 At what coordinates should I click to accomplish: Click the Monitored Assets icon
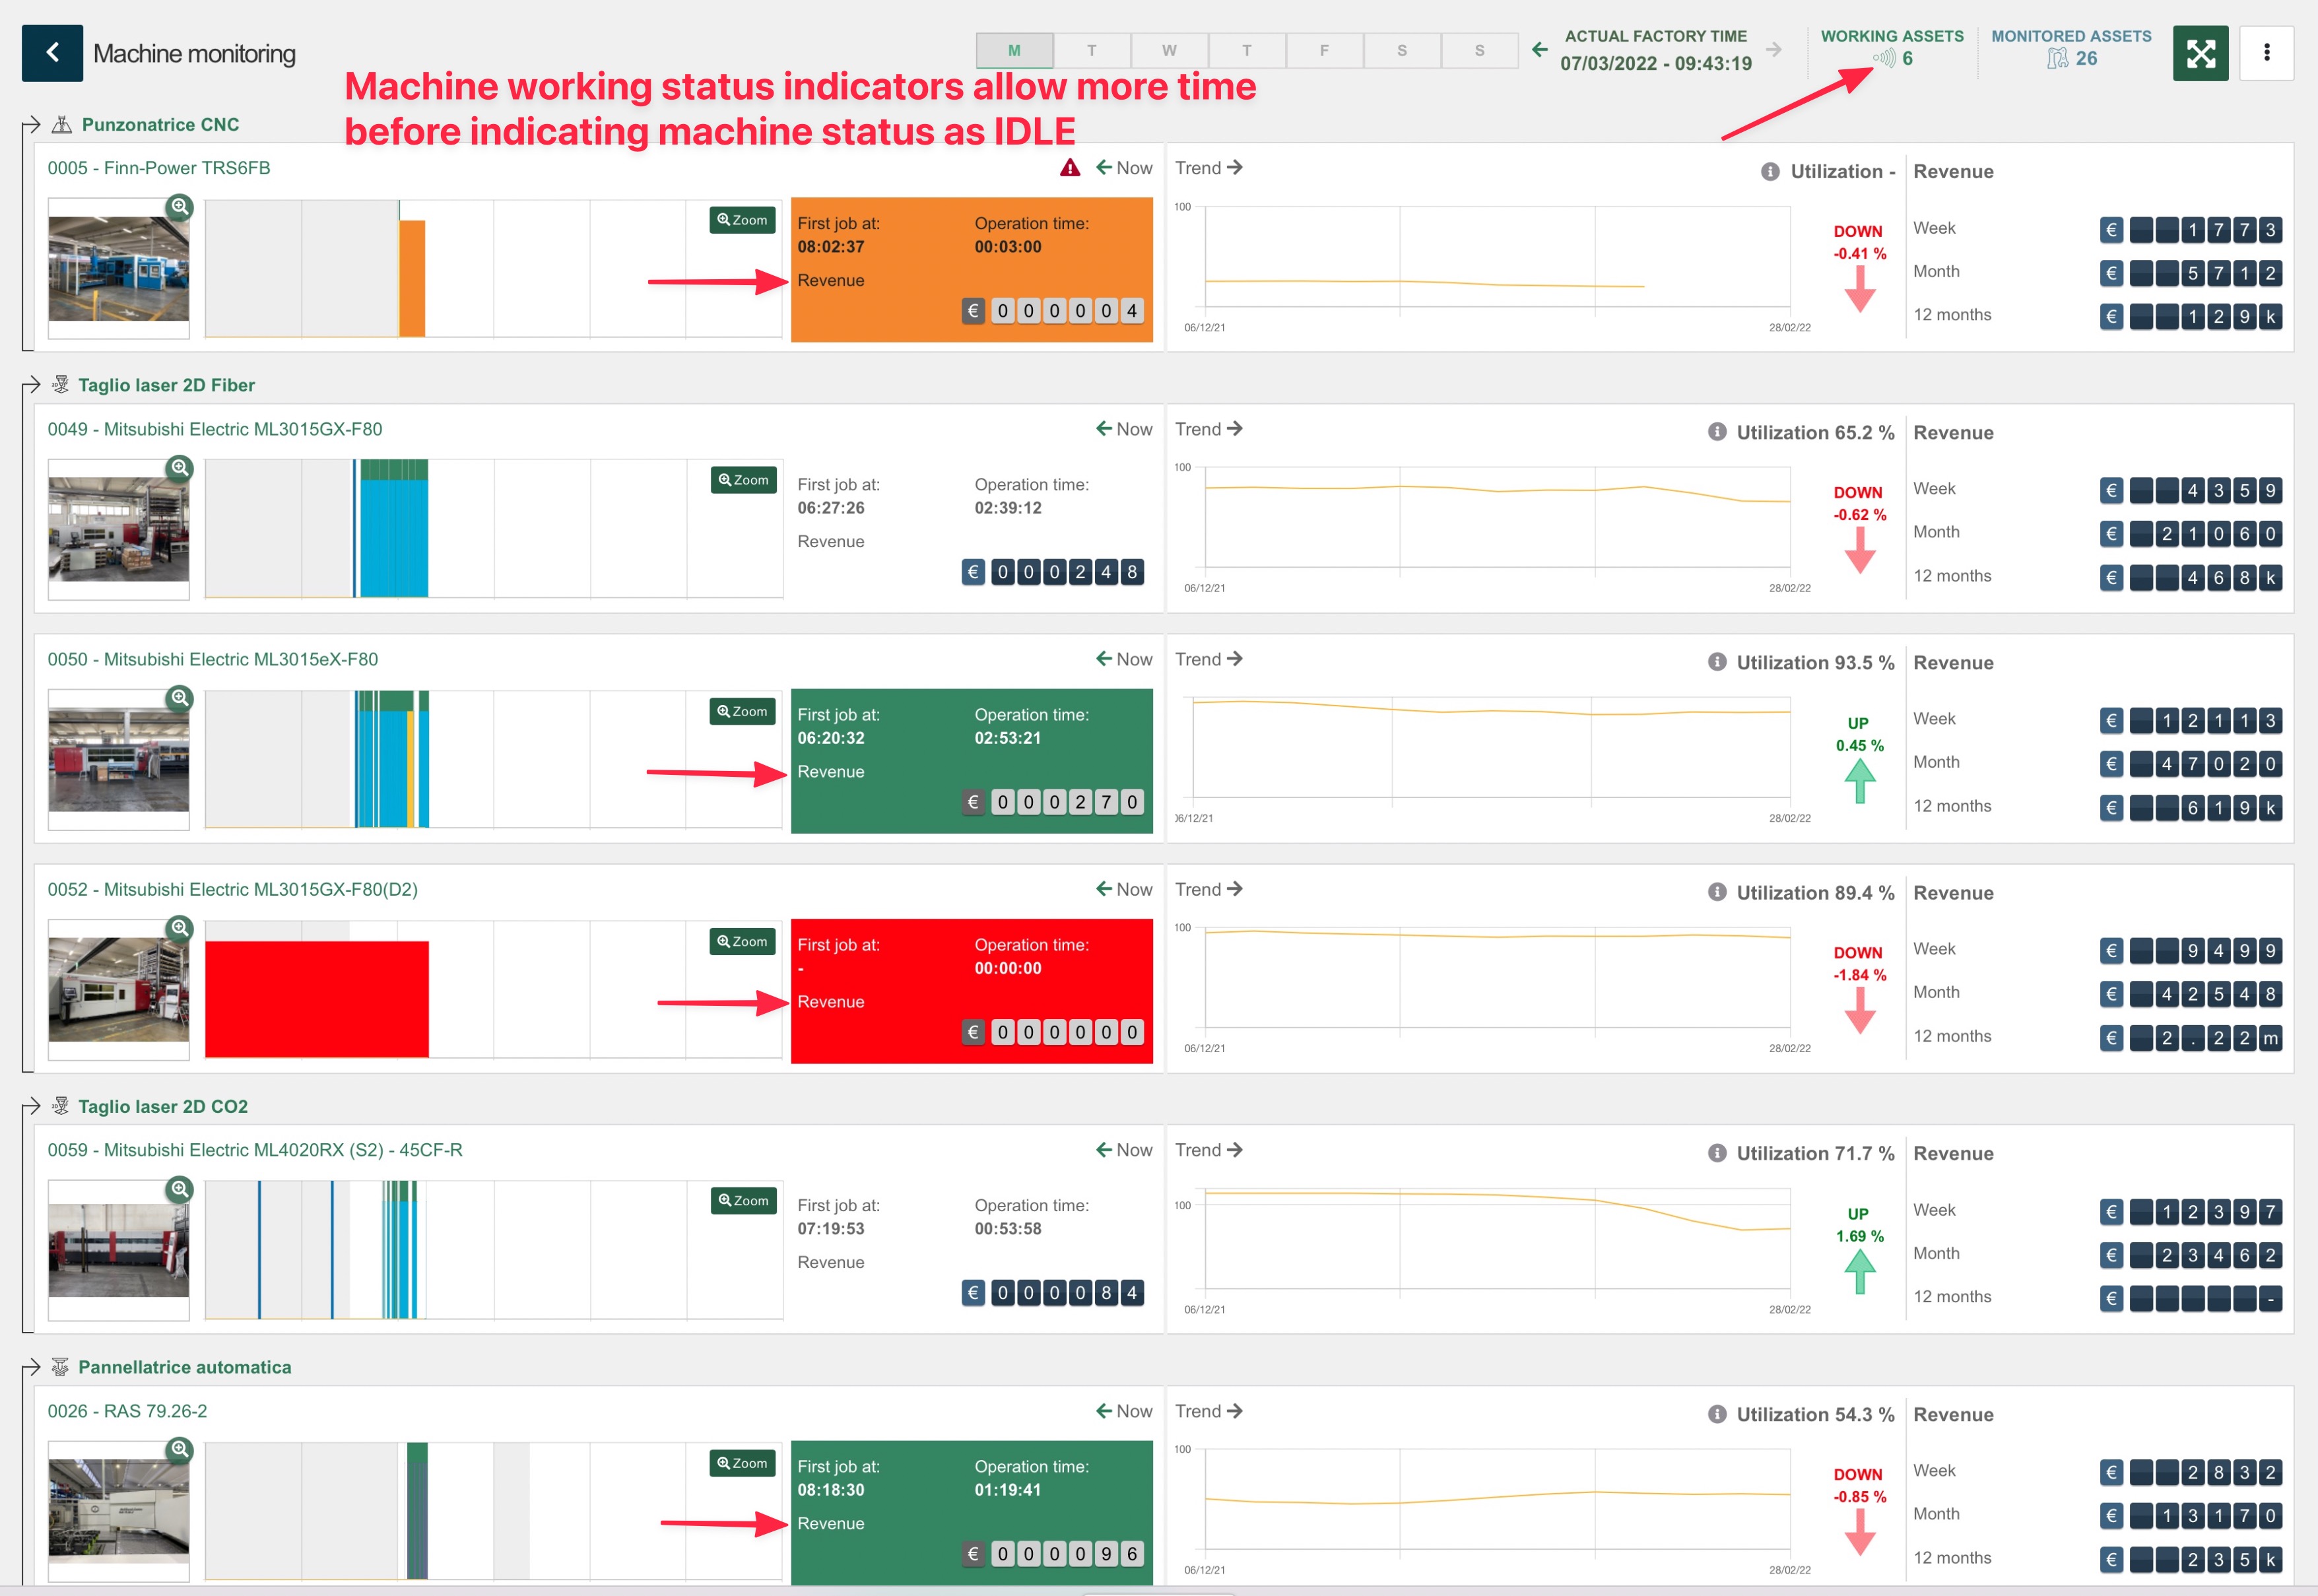tap(2057, 59)
